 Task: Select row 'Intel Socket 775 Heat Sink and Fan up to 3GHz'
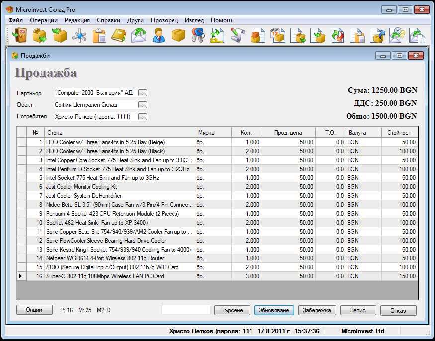coord(217,178)
